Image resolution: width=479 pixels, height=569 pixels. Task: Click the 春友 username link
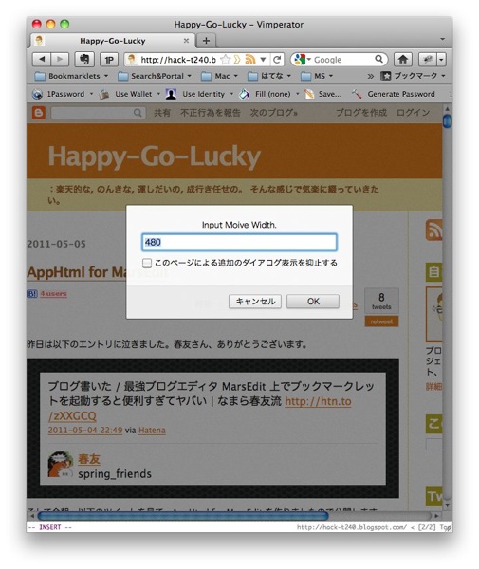tap(89, 459)
